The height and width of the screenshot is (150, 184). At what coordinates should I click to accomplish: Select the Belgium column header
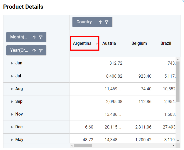pyautogui.click(x=139, y=43)
